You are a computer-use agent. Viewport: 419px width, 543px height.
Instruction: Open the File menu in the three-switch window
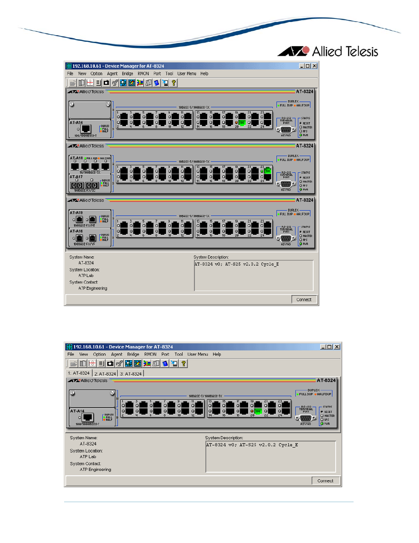click(70, 74)
